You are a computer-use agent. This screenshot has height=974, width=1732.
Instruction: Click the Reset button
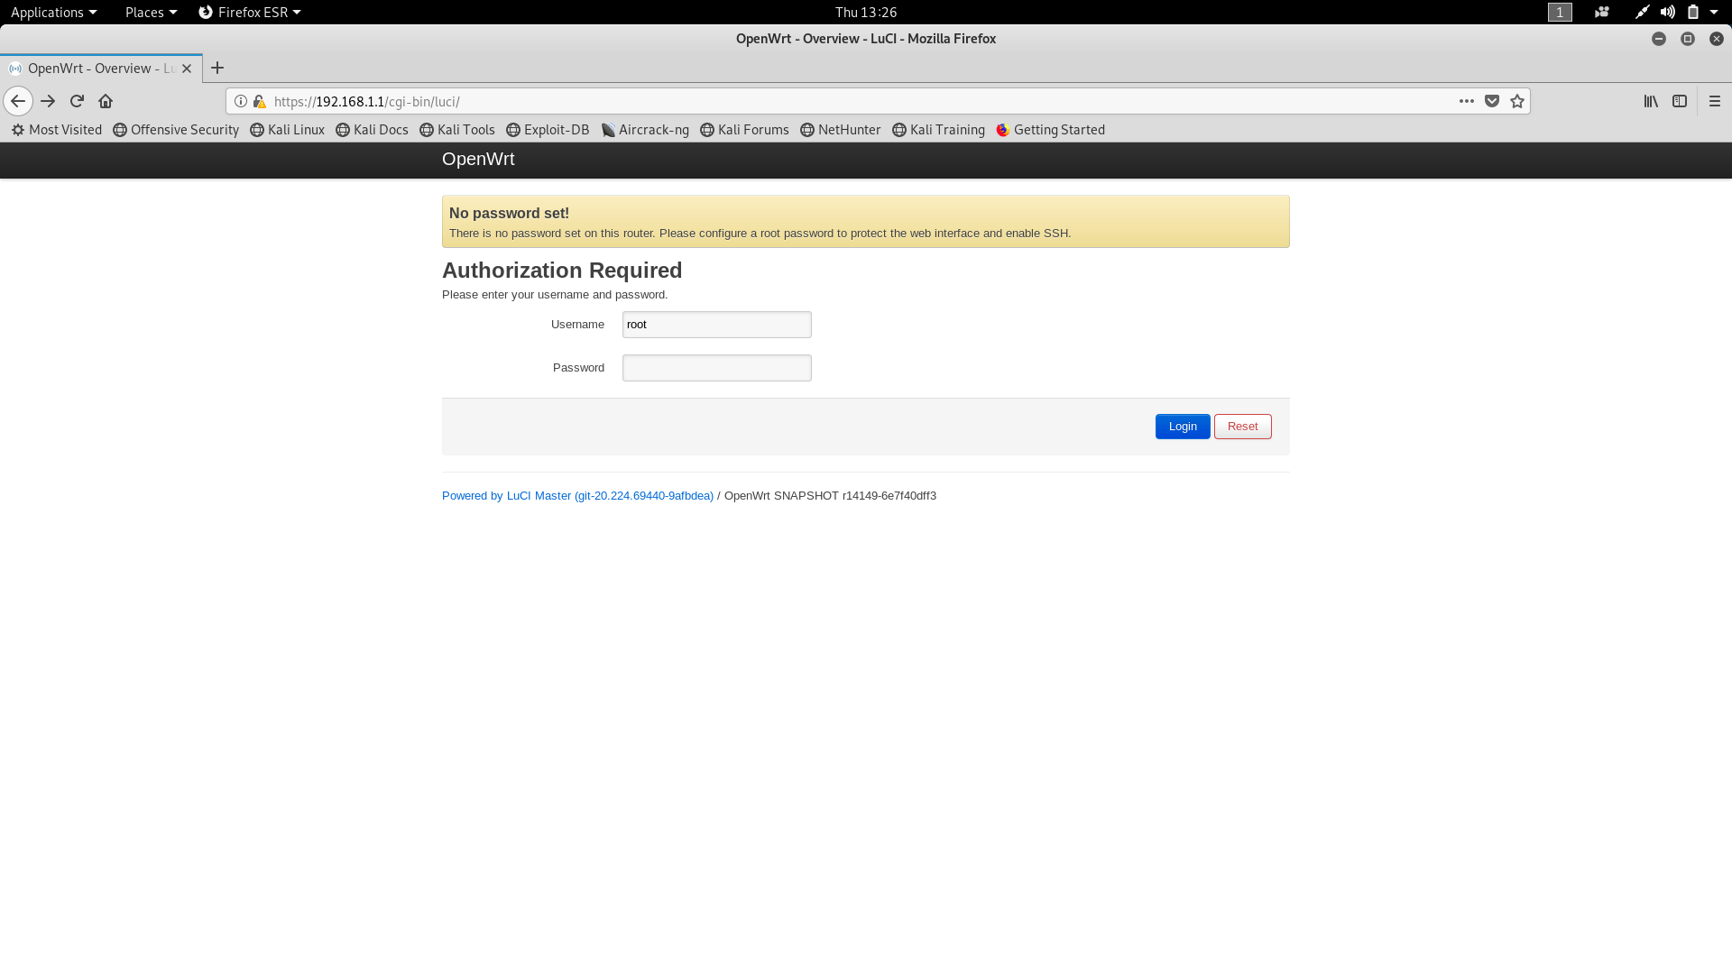point(1242,427)
